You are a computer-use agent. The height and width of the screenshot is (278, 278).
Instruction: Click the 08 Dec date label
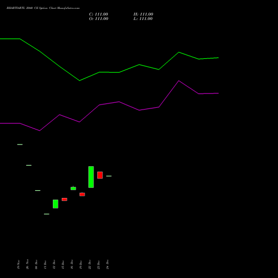36,264
